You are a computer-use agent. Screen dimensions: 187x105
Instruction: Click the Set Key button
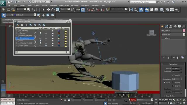tap(133, 103)
